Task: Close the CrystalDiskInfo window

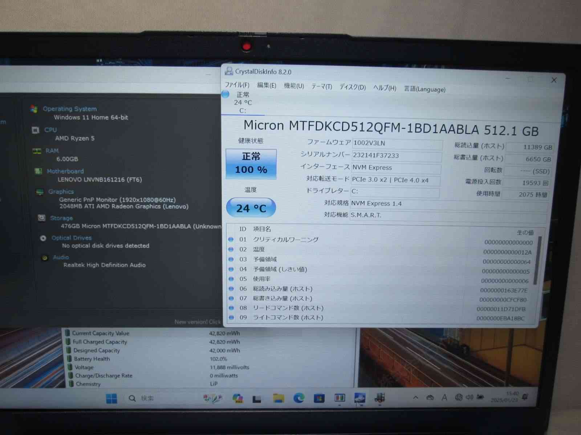Action: (x=554, y=80)
